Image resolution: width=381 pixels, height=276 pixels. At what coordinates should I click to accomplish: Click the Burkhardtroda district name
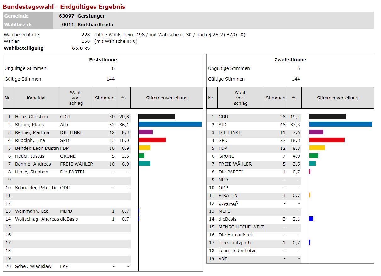pyautogui.click(x=95, y=25)
